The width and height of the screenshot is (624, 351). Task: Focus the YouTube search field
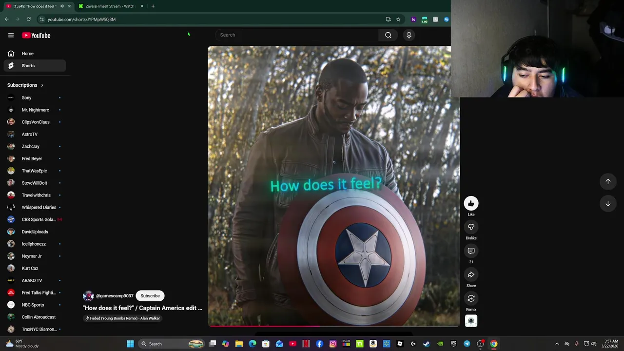(297, 35)
